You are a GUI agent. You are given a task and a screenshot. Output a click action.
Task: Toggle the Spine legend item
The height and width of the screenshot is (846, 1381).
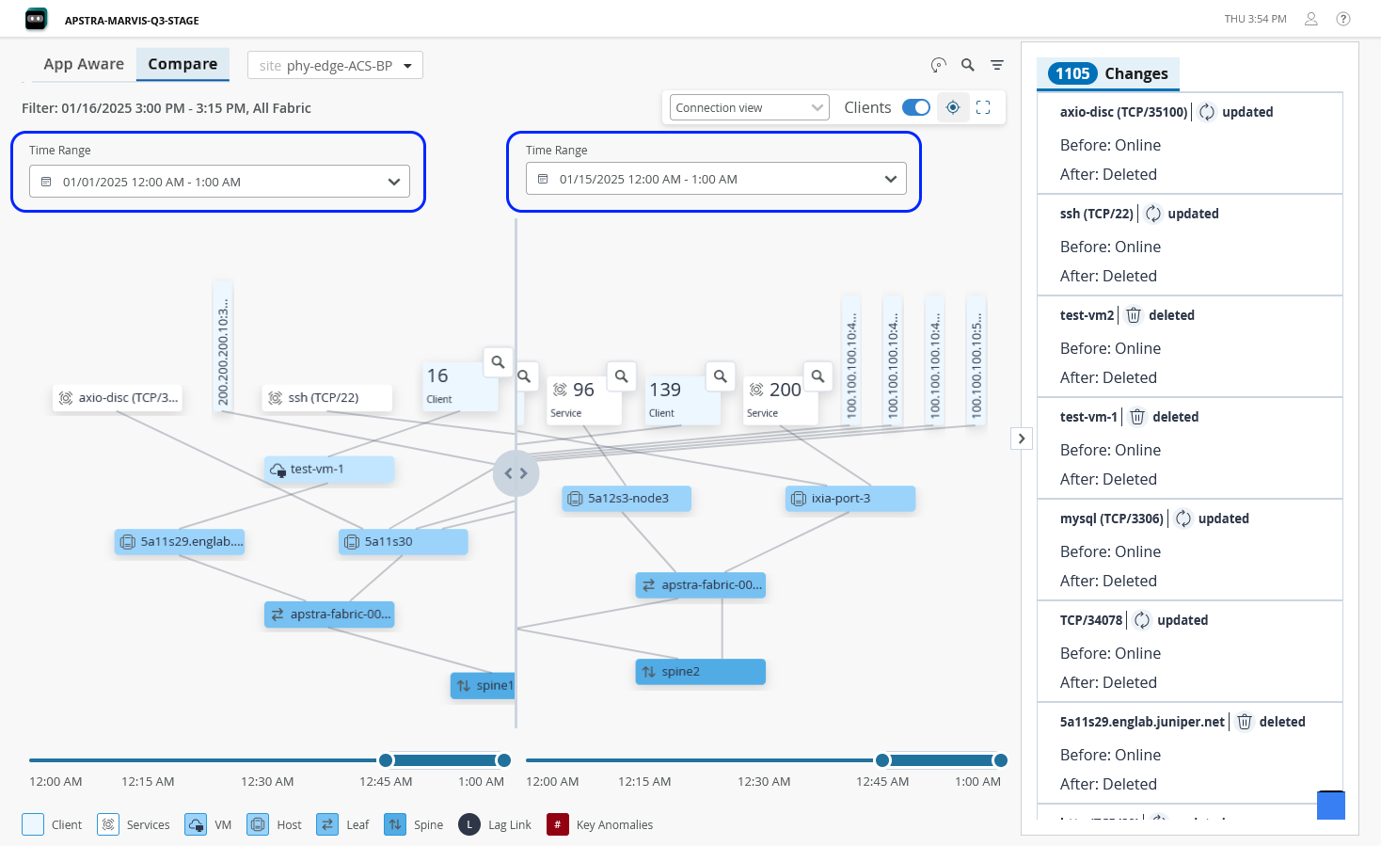[x=414, y=824]
